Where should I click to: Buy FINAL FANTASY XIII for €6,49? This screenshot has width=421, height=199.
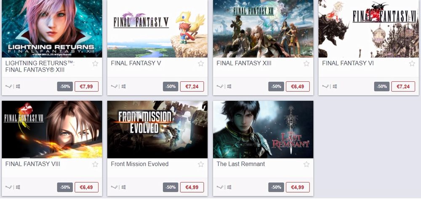[298, 86]
